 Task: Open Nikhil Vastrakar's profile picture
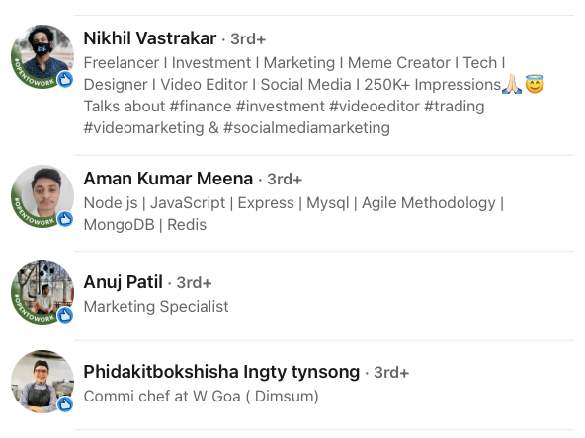point(42,56)
